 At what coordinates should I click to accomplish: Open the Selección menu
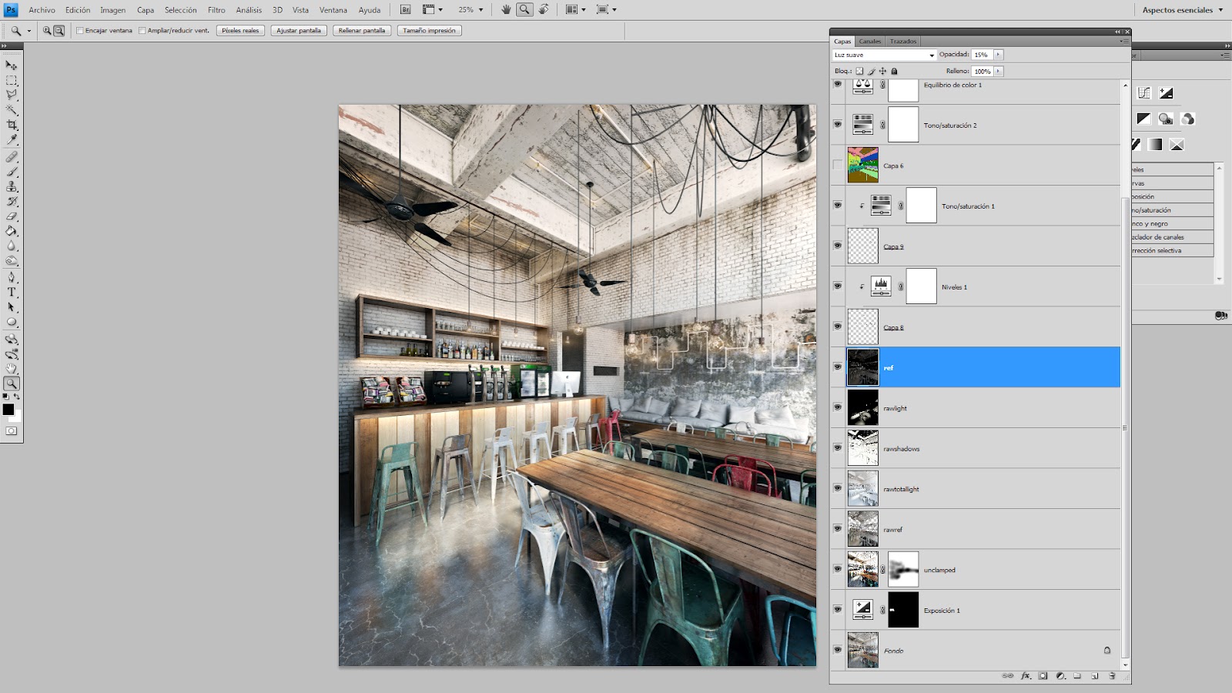pos(180,10)
